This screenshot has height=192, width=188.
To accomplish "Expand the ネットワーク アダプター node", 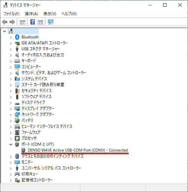I will 11,115.
